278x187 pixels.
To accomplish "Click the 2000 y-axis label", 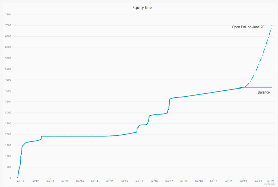I will click(8, 134).
